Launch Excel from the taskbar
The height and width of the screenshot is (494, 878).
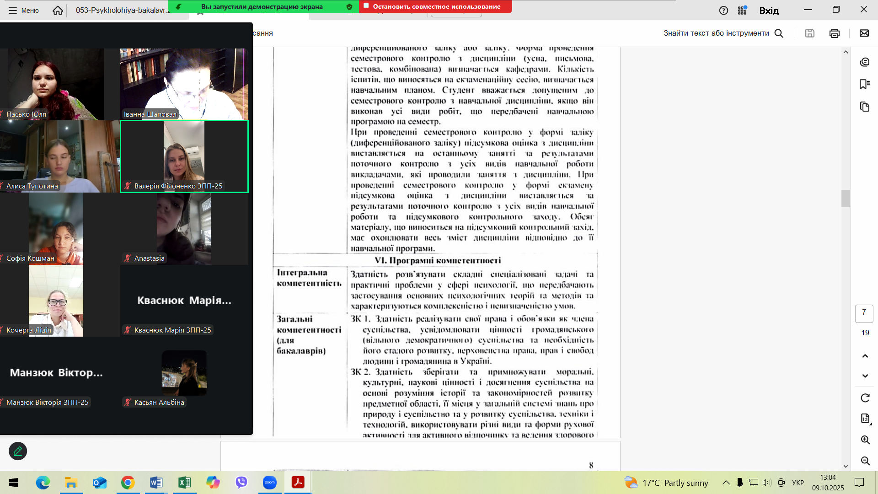pos(184,483)
